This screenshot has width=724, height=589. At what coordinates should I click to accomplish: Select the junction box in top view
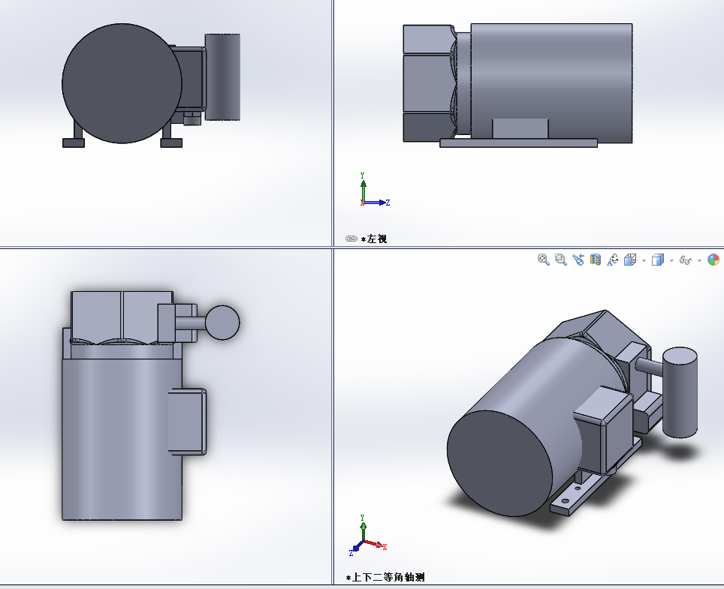click(187, 422)
